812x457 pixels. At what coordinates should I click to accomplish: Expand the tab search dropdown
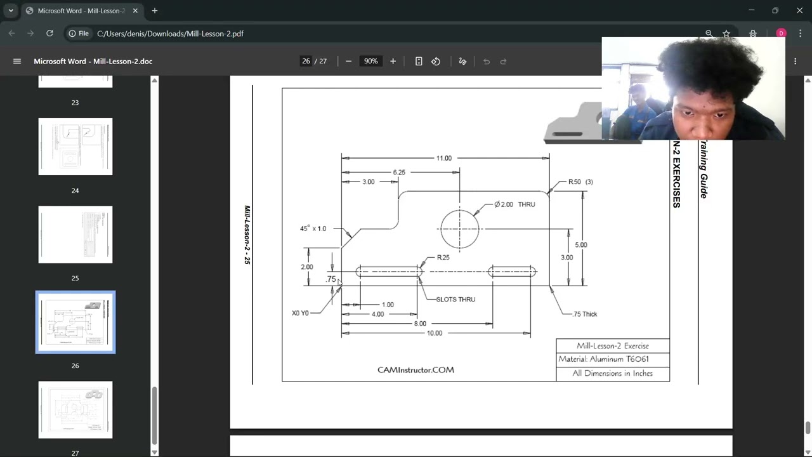[11, 11]
